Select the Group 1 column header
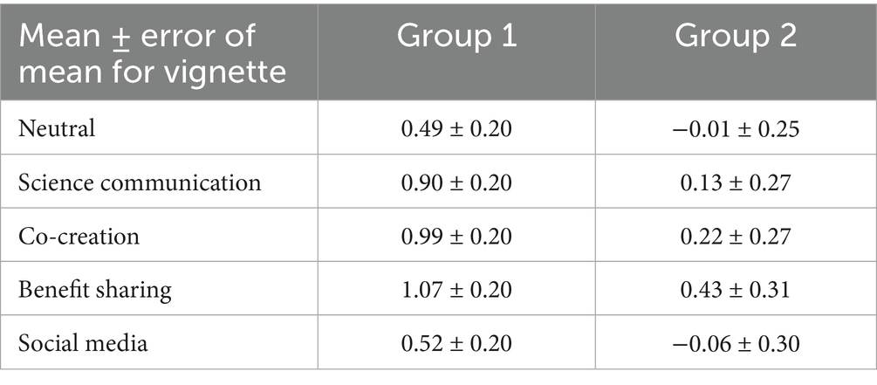The width and height of the screenshot is (877, 385). [x=456, y=38]
